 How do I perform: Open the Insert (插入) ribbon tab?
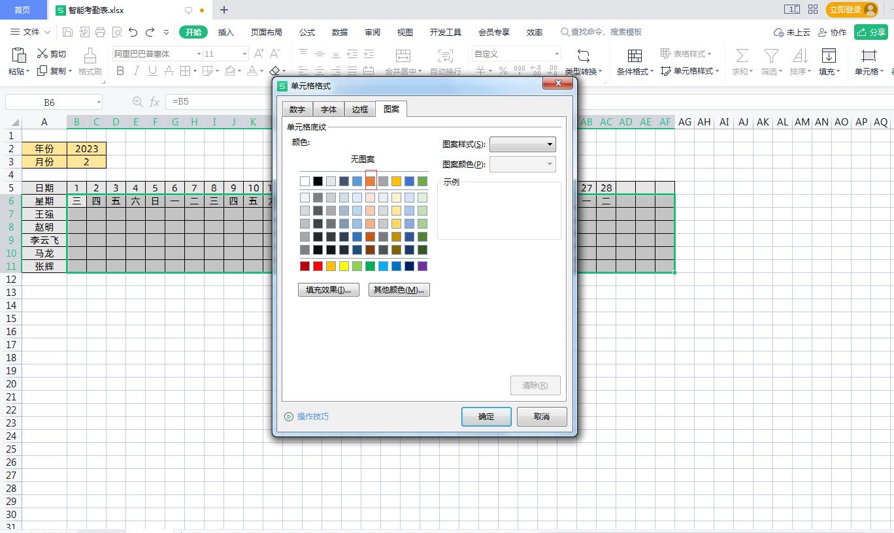225,32
